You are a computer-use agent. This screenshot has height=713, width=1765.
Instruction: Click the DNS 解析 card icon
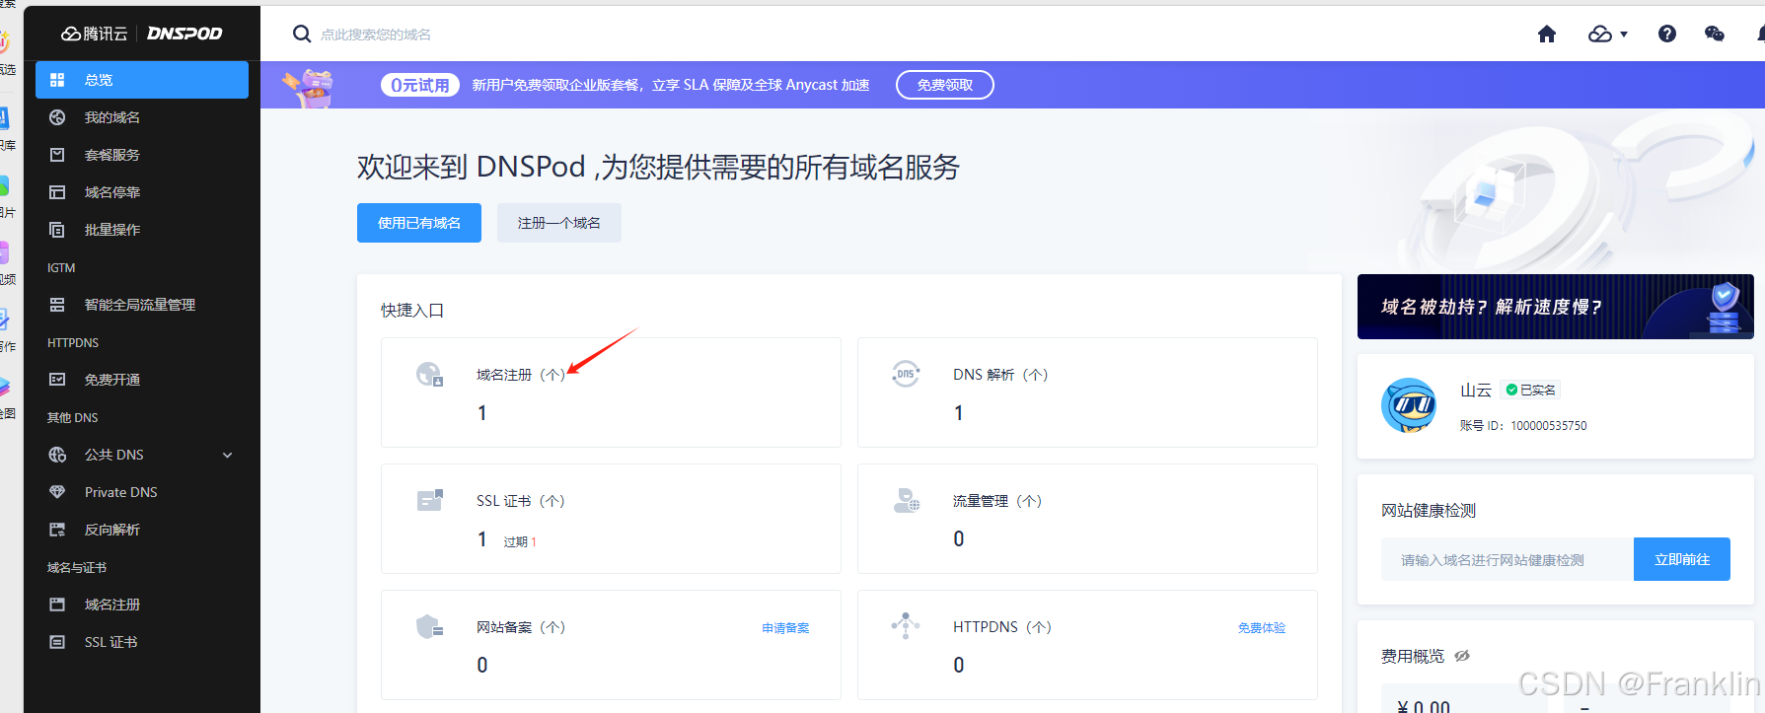click(x=906, y=374)
